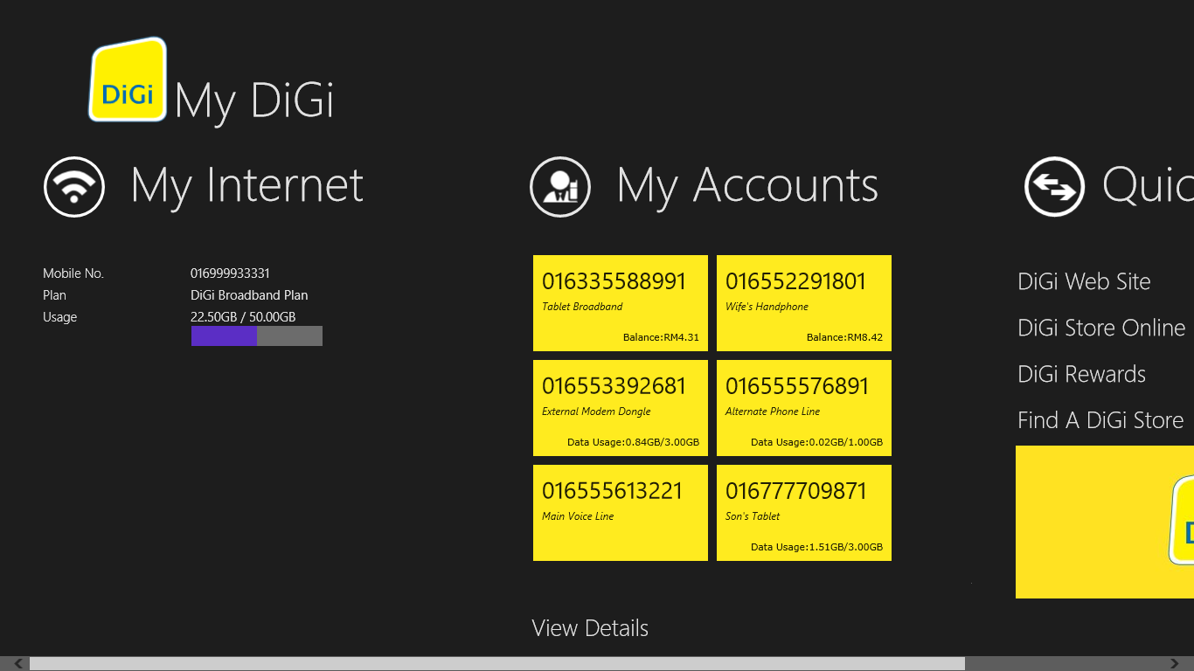Viewport: 1194px width, 671px height.
Task: Open the 016555613221 Main Voice Line tile
Action: pyautogui.click(x=621, y=513)
